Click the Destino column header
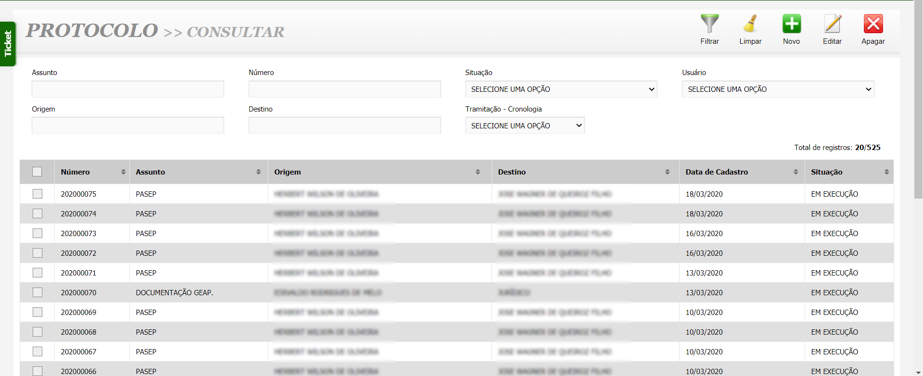 point(512,172)
